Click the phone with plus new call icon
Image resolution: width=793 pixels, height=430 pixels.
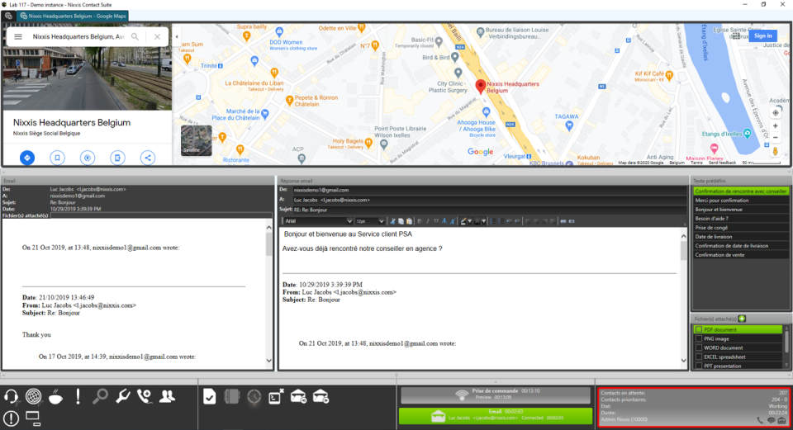pyautogui.click(x=145, y=397)
